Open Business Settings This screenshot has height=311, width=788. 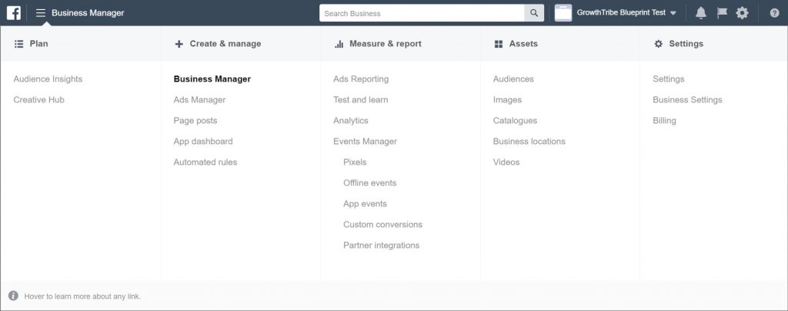(x=687, y=100)
